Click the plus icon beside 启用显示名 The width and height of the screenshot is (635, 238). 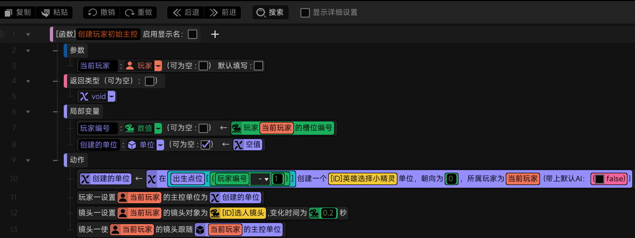click(215, 34)
